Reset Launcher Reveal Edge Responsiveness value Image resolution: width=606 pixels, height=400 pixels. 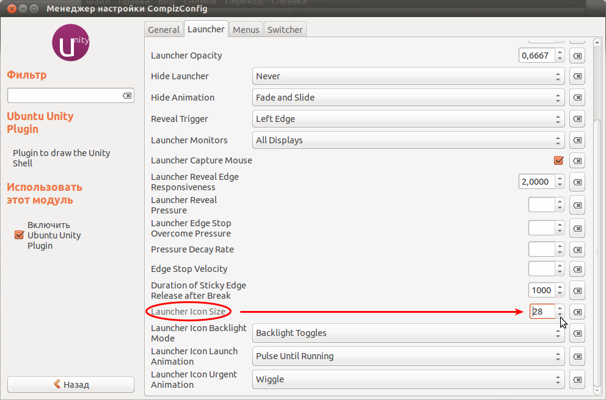[577, 182]
